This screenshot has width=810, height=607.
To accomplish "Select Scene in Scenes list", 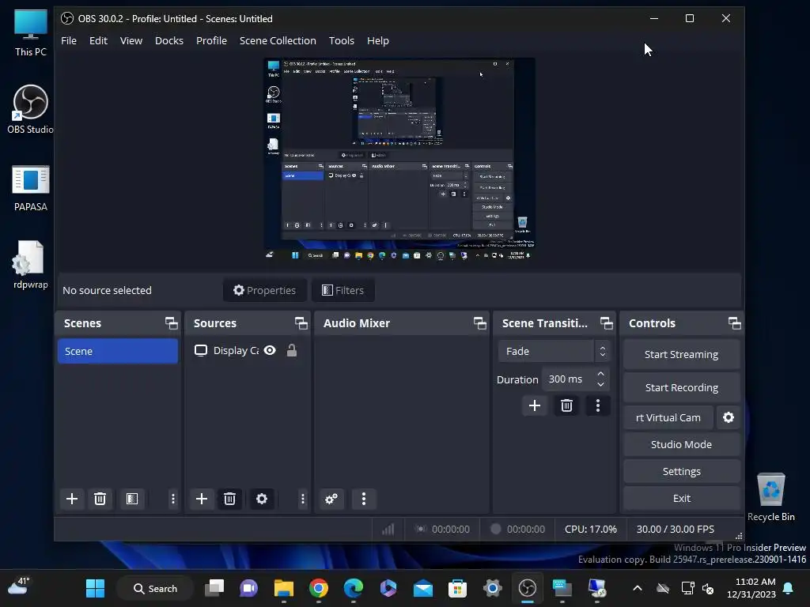I will (x=118, y=351).
